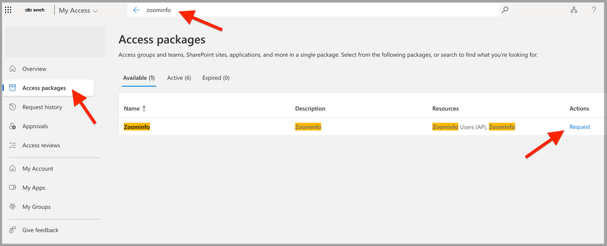Click the Description column header
The image size is (607, 246).
point(310,109)
